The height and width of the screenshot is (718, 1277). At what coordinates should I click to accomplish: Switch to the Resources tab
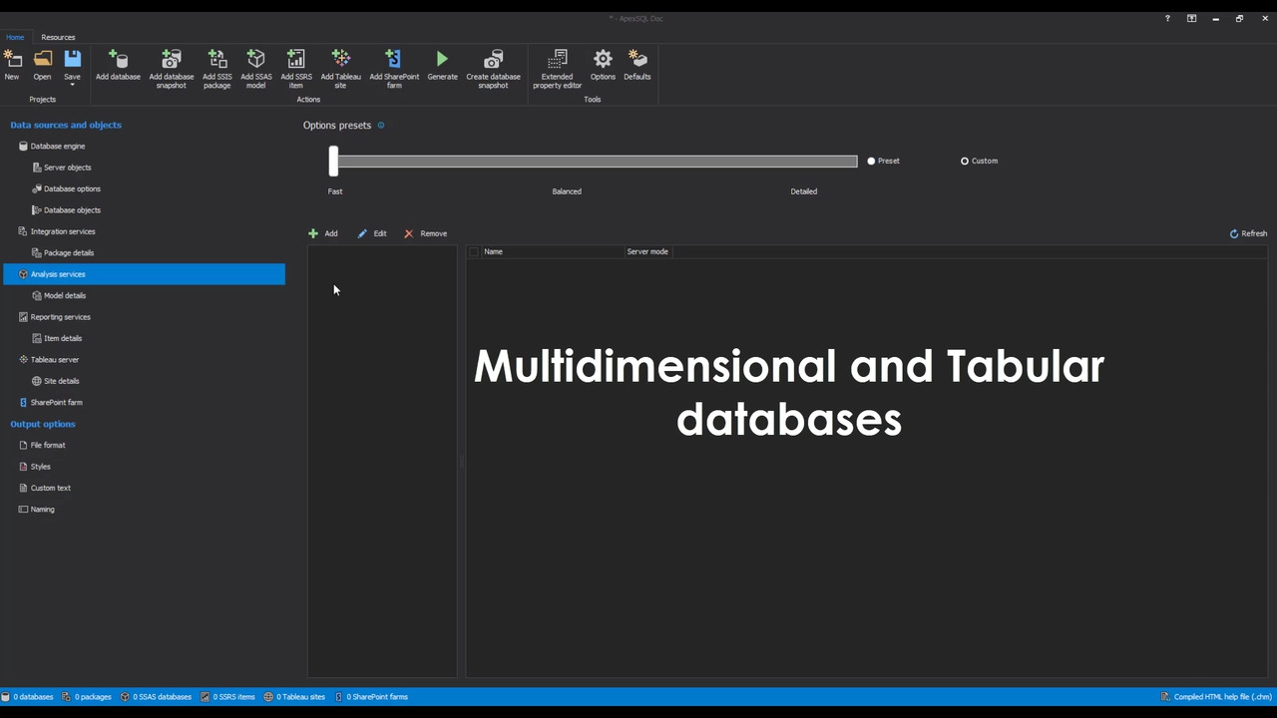point(57,37)
